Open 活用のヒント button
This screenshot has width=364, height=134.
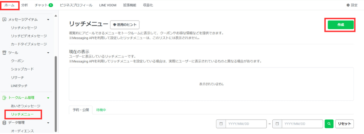pyautogui.click(x=125, y=24)
